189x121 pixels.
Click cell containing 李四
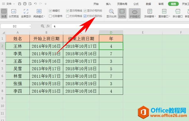pos(18,91)
